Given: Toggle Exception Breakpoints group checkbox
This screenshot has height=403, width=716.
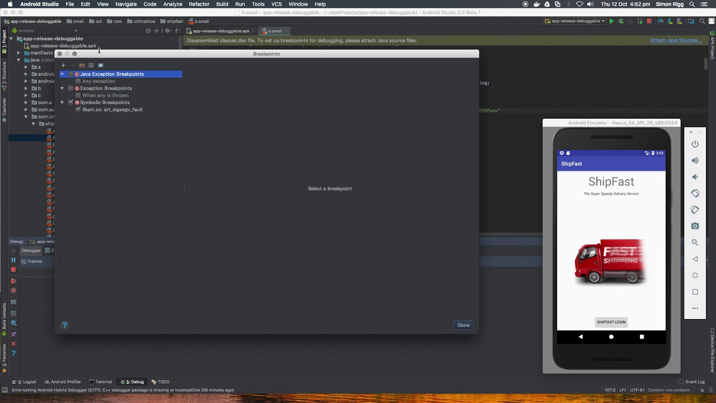Looking at the screenshot, I should (70, 88).
